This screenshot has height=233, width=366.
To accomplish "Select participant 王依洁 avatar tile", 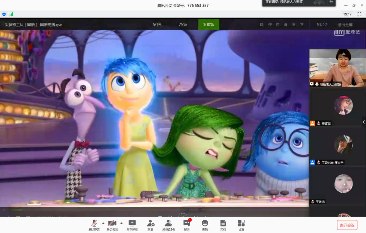I will (343, 184).
